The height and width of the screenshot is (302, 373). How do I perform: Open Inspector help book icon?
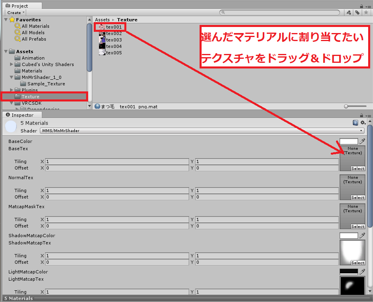[x=355, y=123]
